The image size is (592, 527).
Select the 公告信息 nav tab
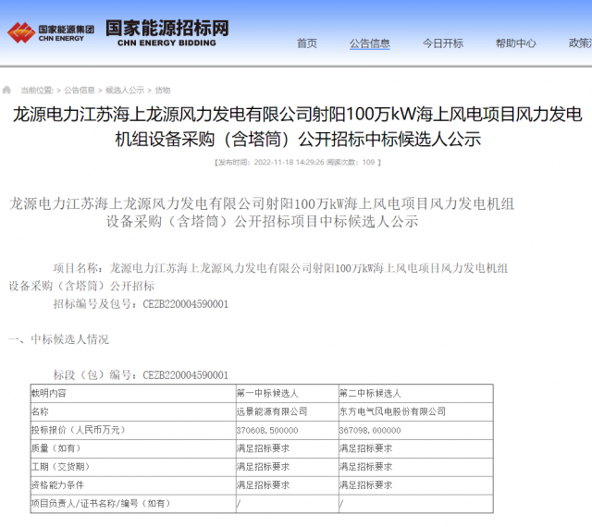tap(369, 43)
